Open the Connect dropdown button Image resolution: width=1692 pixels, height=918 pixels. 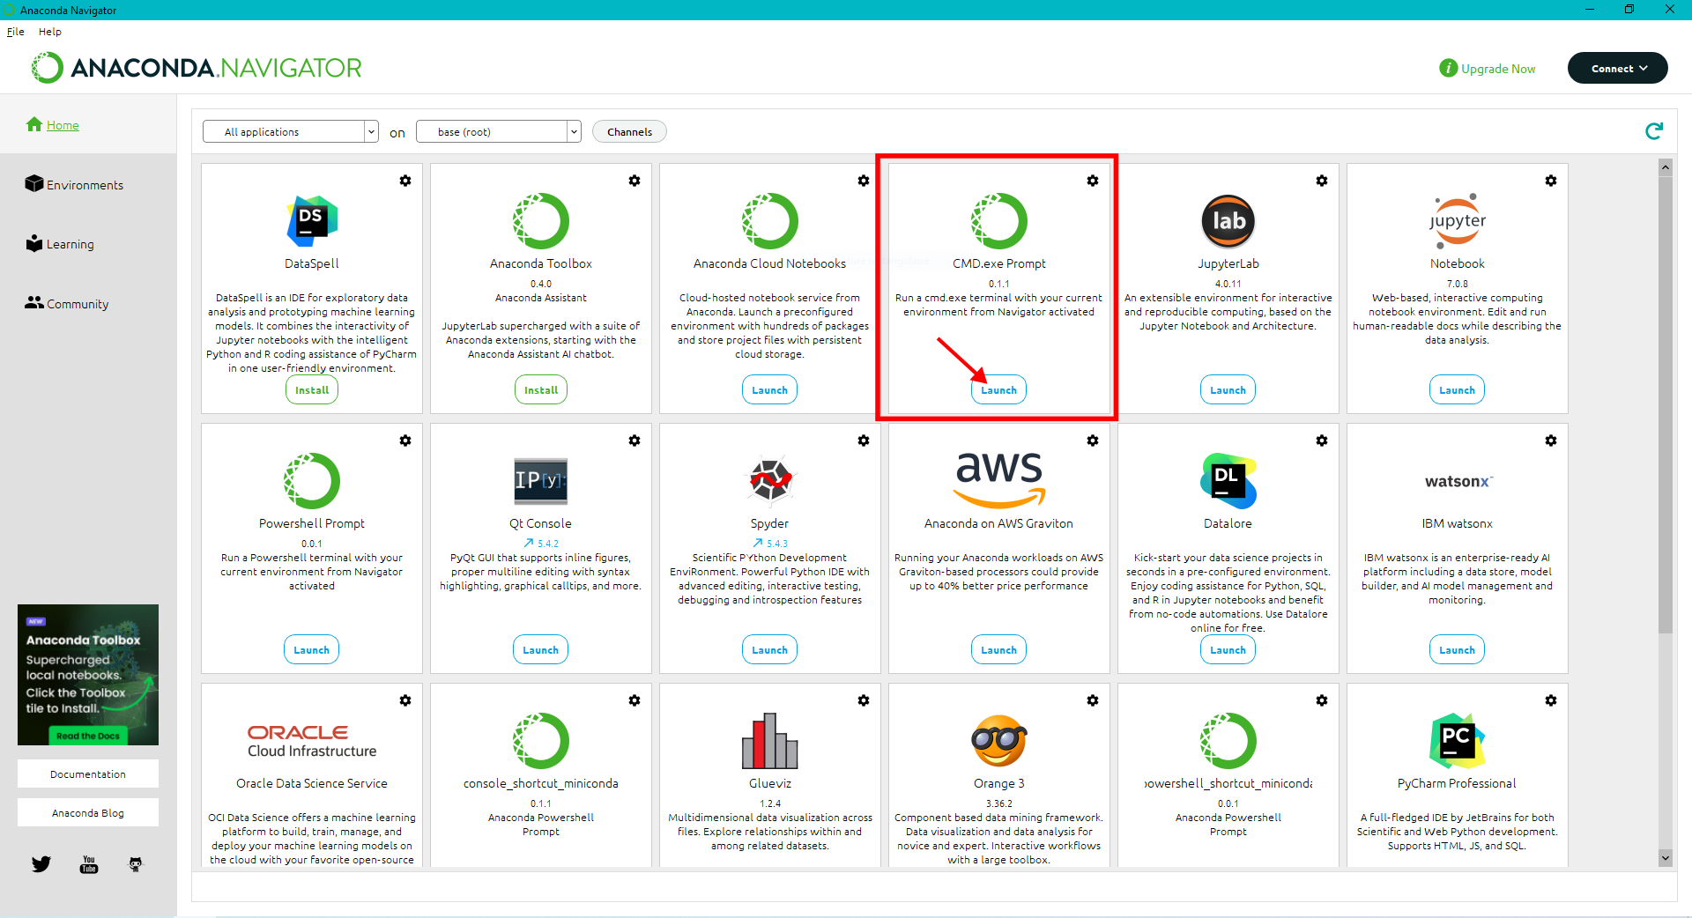click(1617, 68)
